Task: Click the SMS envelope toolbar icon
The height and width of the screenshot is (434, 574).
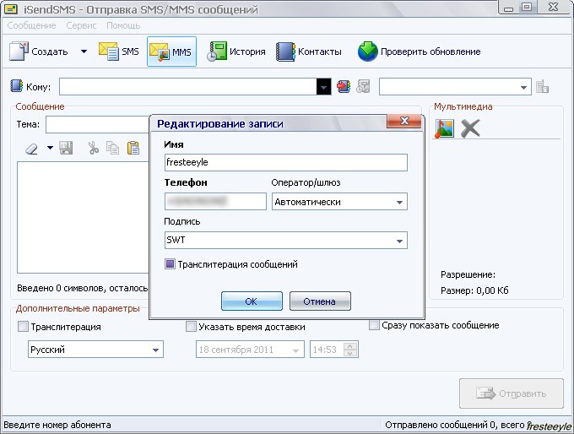Action: [109, 52]
